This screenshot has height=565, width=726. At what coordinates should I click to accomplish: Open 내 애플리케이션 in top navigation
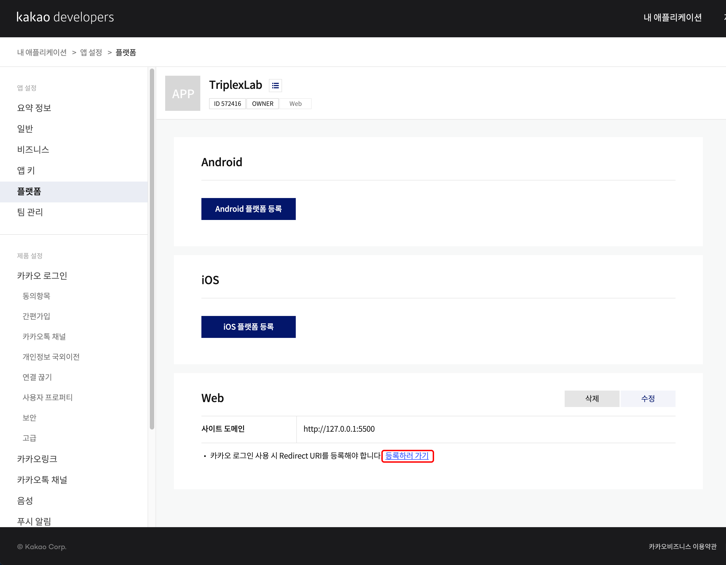[x=672, y=17]
